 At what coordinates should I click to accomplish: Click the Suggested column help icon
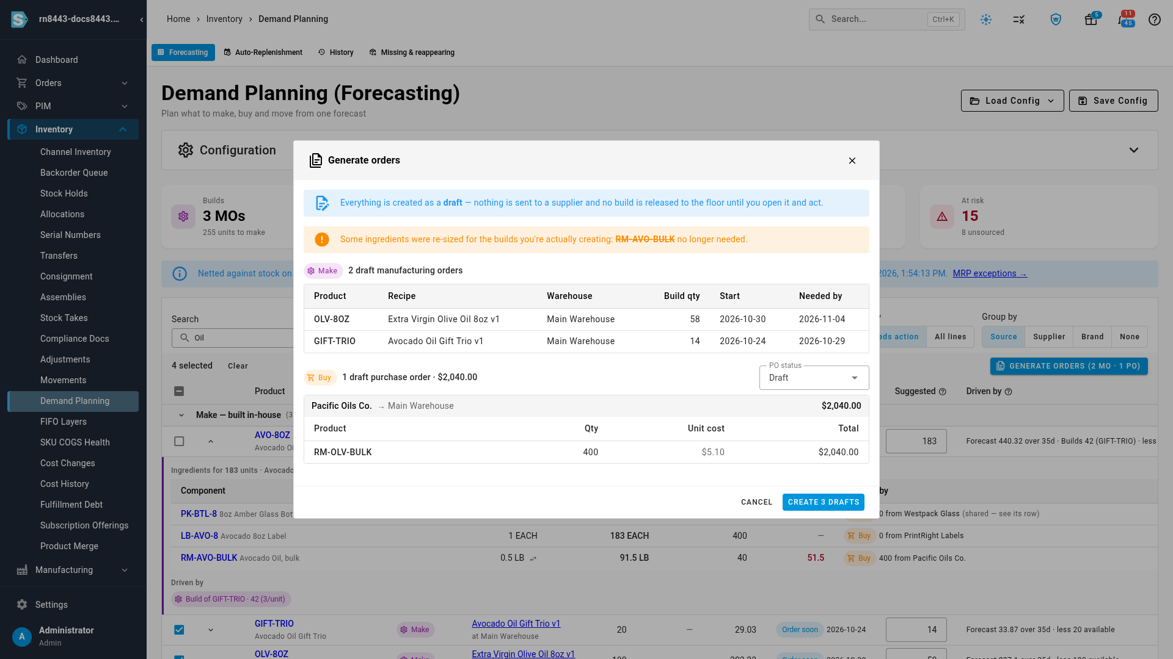pos(942,392)
